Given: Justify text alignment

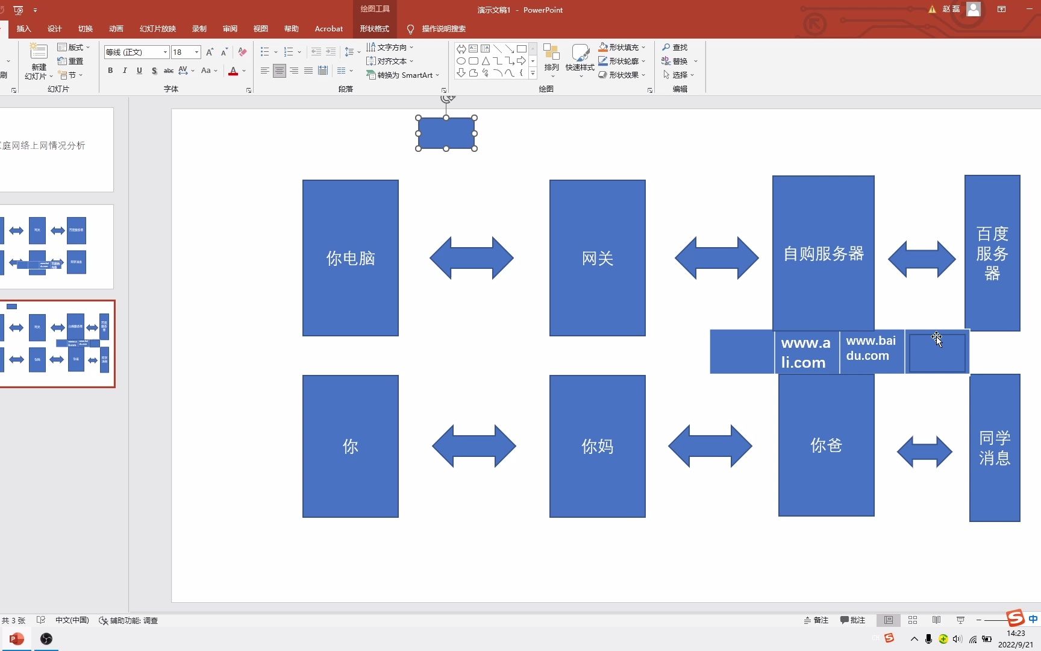Looking at the screenshot, I should click(x=308, y=71).
